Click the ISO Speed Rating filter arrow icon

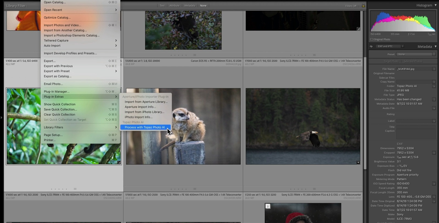click(434, 184)
